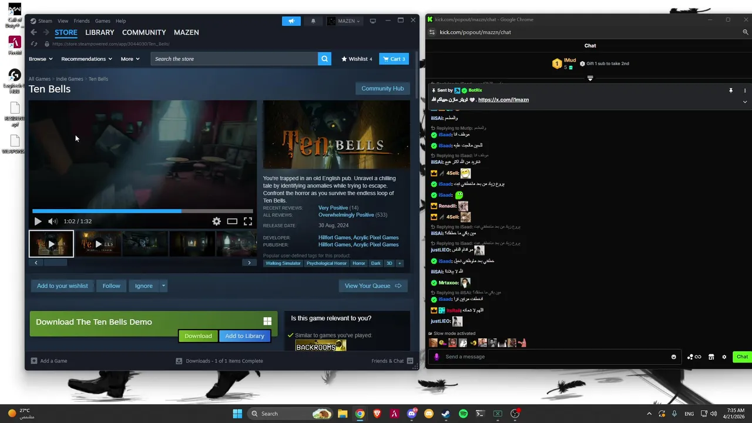Viewport: 752px width, 423px height.
Task: Reload the Steam store page
Action: [x=33, y=44]
